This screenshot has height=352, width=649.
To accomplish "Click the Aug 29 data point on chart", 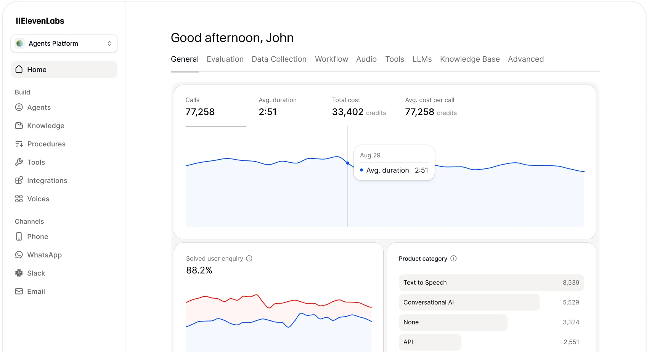I will [x=348, y=163].
